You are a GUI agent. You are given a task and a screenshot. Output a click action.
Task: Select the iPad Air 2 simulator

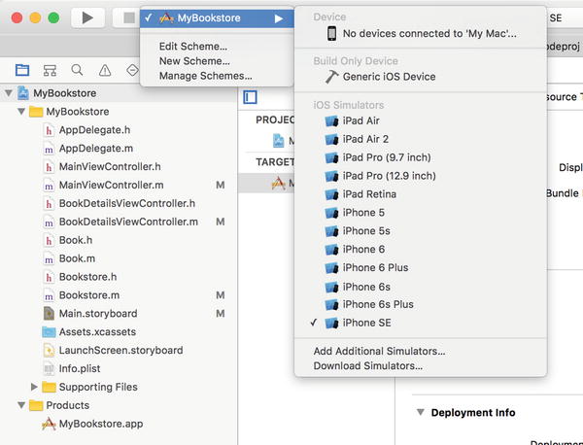421,139
